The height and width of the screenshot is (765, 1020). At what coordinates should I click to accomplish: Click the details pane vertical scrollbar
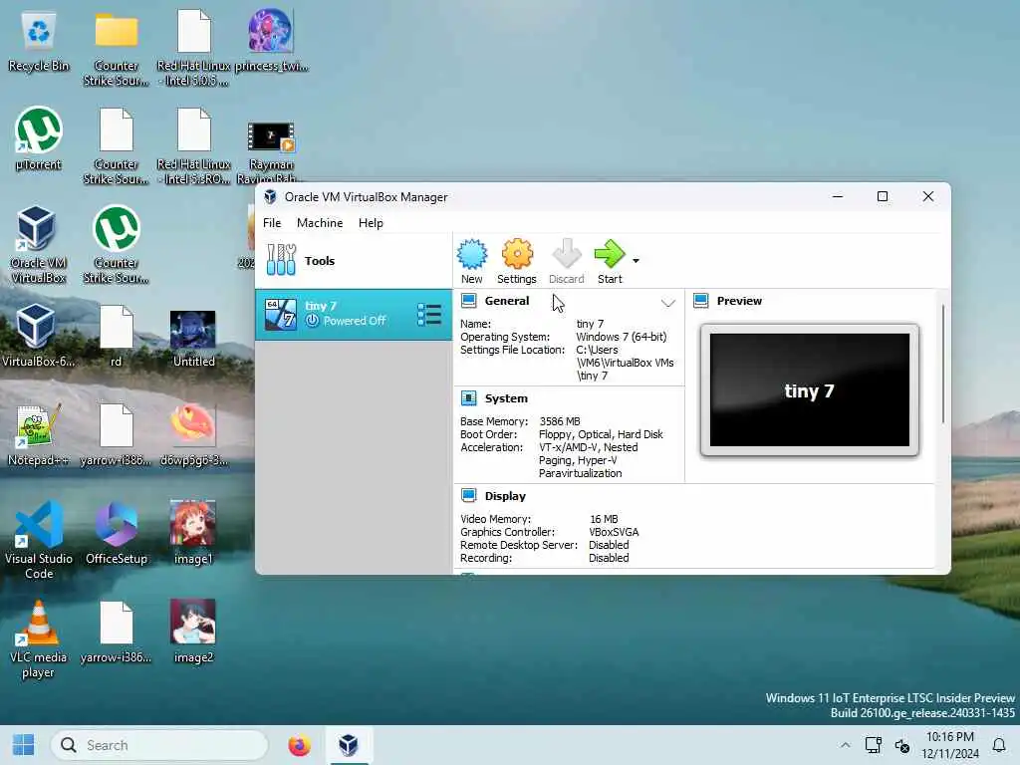click(x=942, y=365)
